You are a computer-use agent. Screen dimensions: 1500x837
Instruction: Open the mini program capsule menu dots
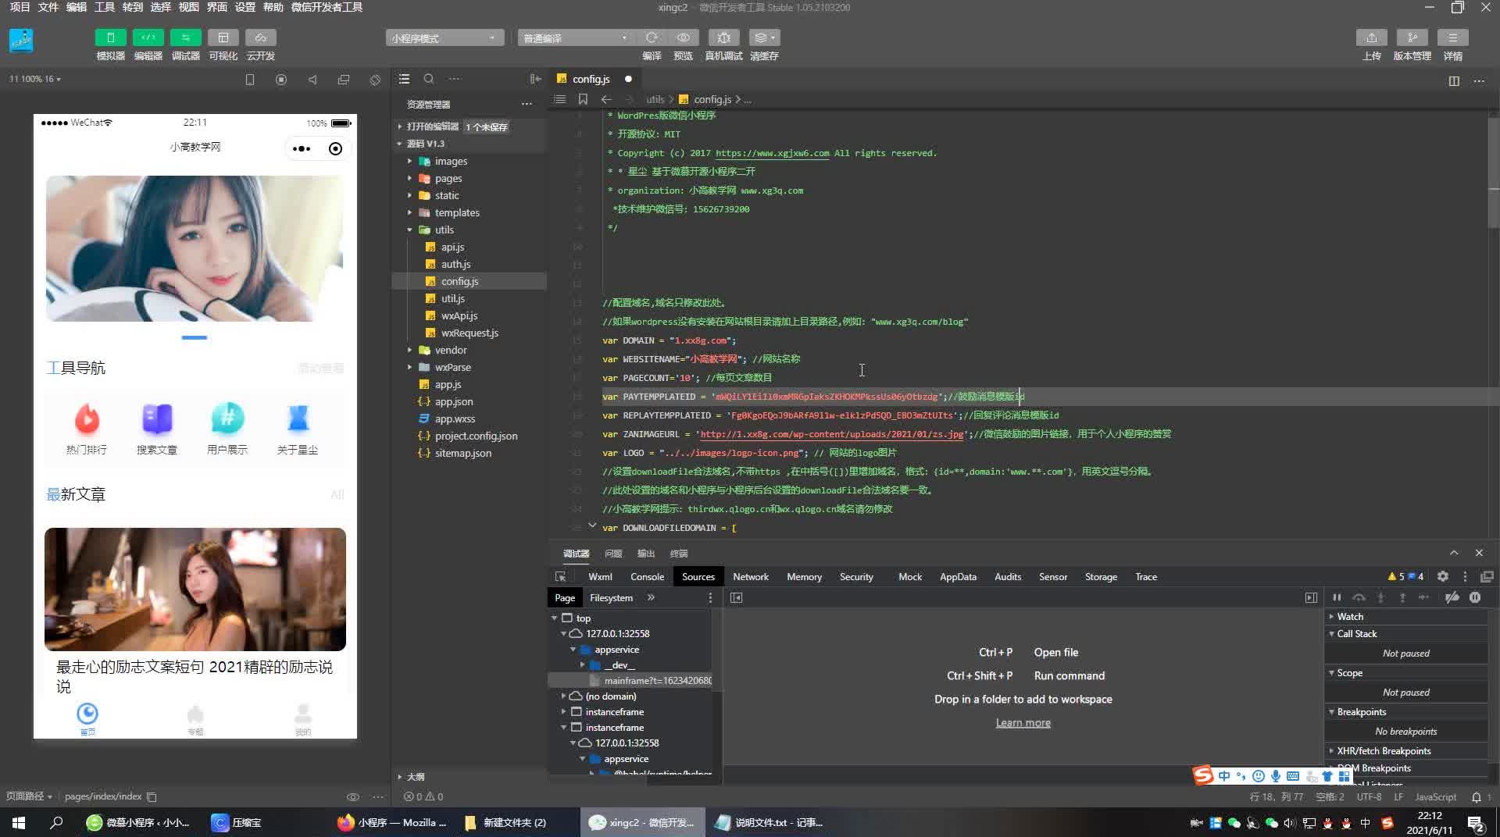click(x=302, y=148)
